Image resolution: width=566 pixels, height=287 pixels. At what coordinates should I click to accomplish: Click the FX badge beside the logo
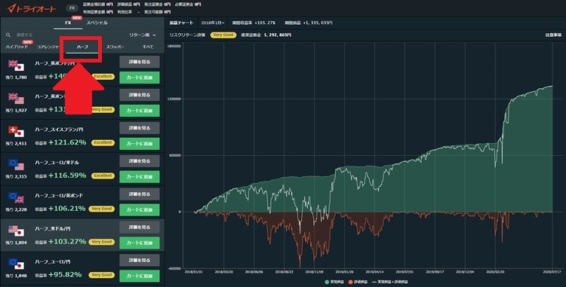(72, 8)
